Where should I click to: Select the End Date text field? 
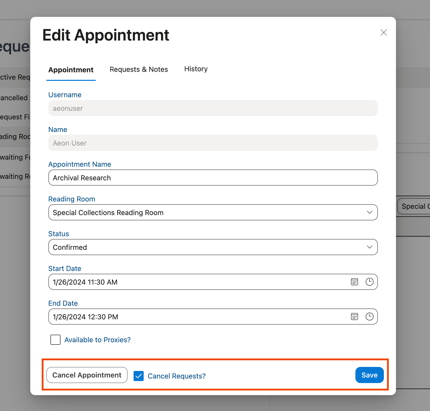(176, 317)
